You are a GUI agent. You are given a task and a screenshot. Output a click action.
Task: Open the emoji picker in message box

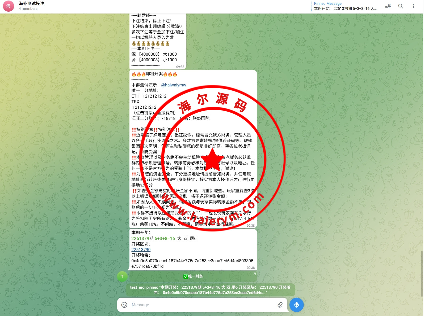point(124,305)
